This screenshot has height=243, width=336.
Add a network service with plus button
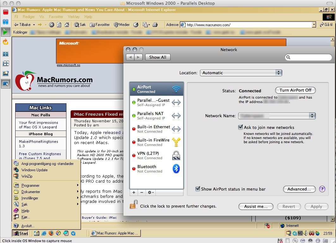click(134, 192)
